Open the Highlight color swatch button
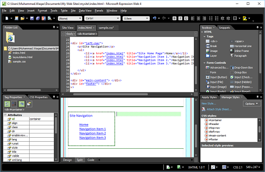This screenshot has width=265, height=172. pos(245,18)
